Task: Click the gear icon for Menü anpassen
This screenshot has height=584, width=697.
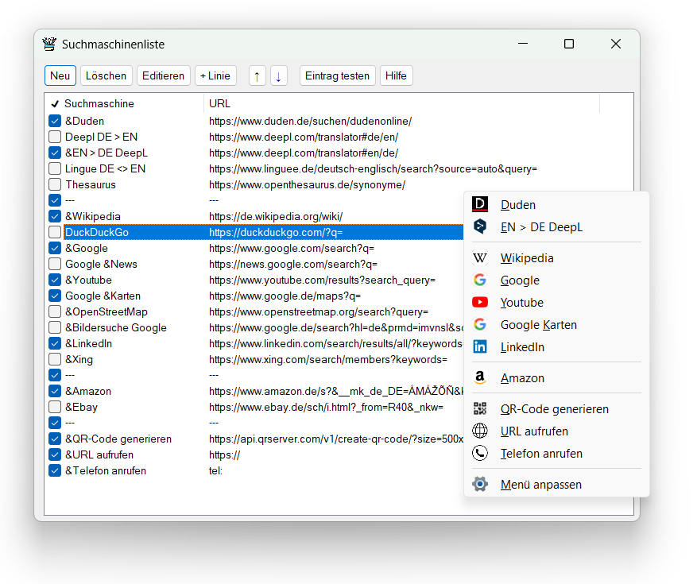Action: click(479, 485)
